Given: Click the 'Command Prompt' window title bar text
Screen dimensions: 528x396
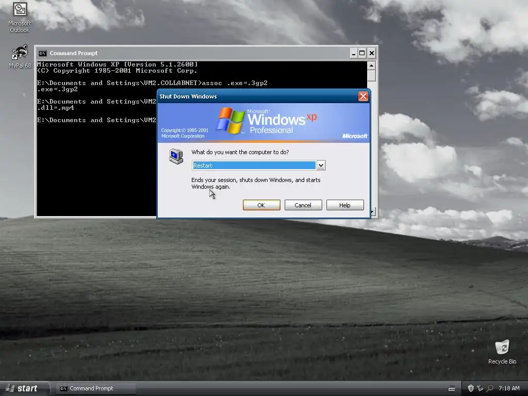Looking at the screenshot, I should point(73,53).
